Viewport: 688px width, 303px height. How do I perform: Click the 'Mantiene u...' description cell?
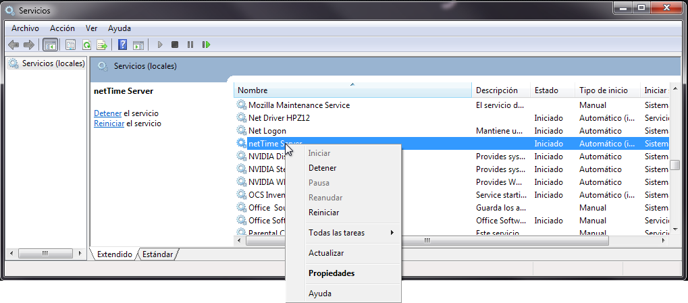point(500,131)
